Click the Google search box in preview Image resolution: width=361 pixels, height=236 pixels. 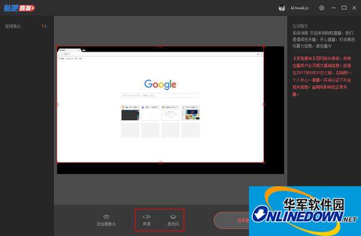pyautogui.click(x=161, y=95)
